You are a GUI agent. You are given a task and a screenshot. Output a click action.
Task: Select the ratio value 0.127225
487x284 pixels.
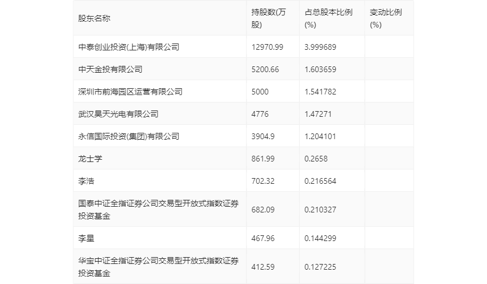320,267
